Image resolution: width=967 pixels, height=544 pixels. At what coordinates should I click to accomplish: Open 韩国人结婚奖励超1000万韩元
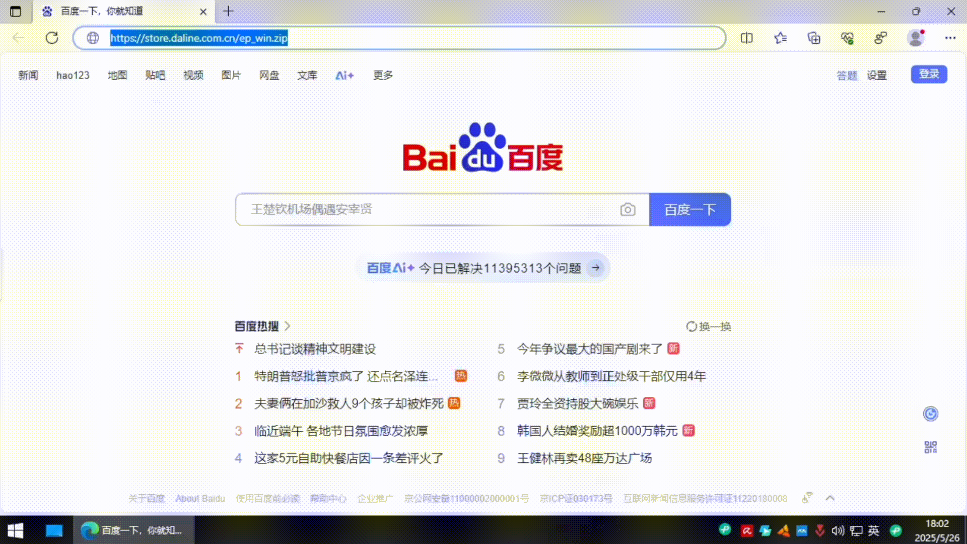pyautogui.click(x=597, y=431)
